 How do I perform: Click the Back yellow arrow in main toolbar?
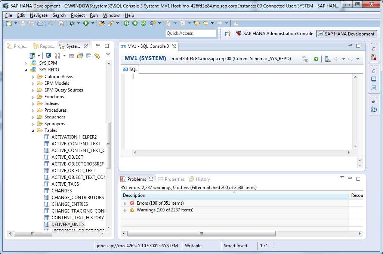point(206,23)
